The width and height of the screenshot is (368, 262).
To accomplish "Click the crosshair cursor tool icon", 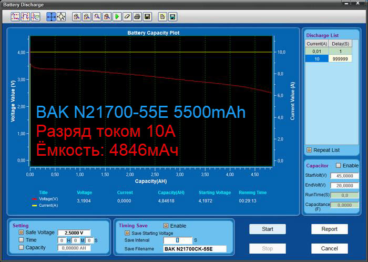I will coord(52,17).
